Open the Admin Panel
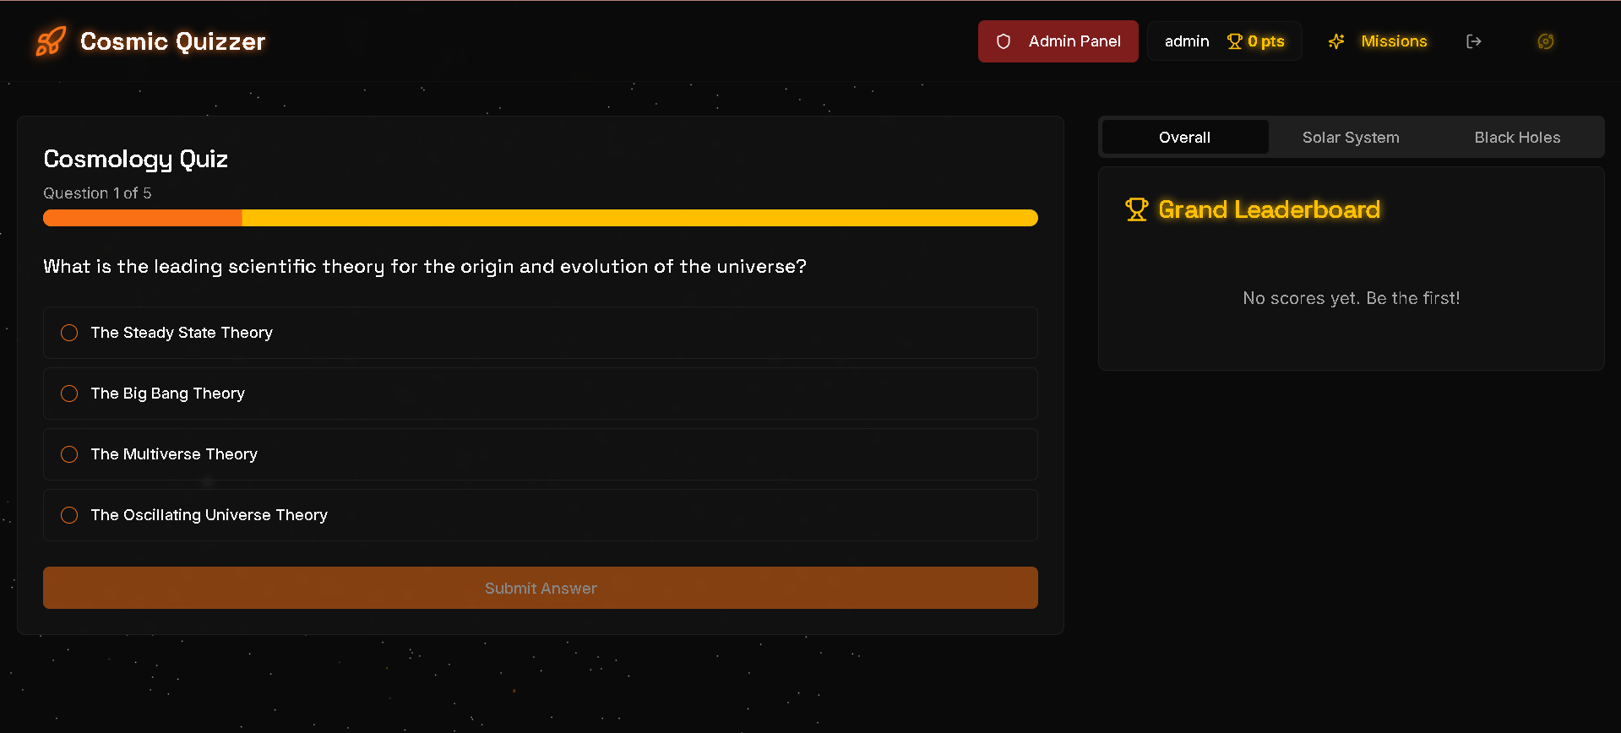The height and width of the screenshot is (733, 1621). (1058, 41)
